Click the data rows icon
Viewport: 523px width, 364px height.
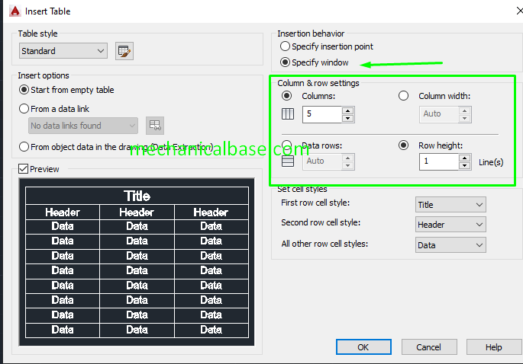tap(288, 161)
